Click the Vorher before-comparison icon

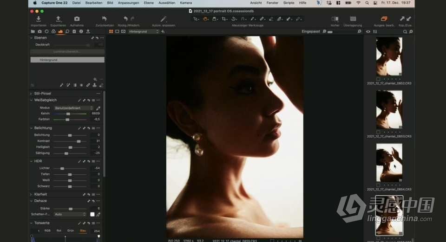click(335, 19)
